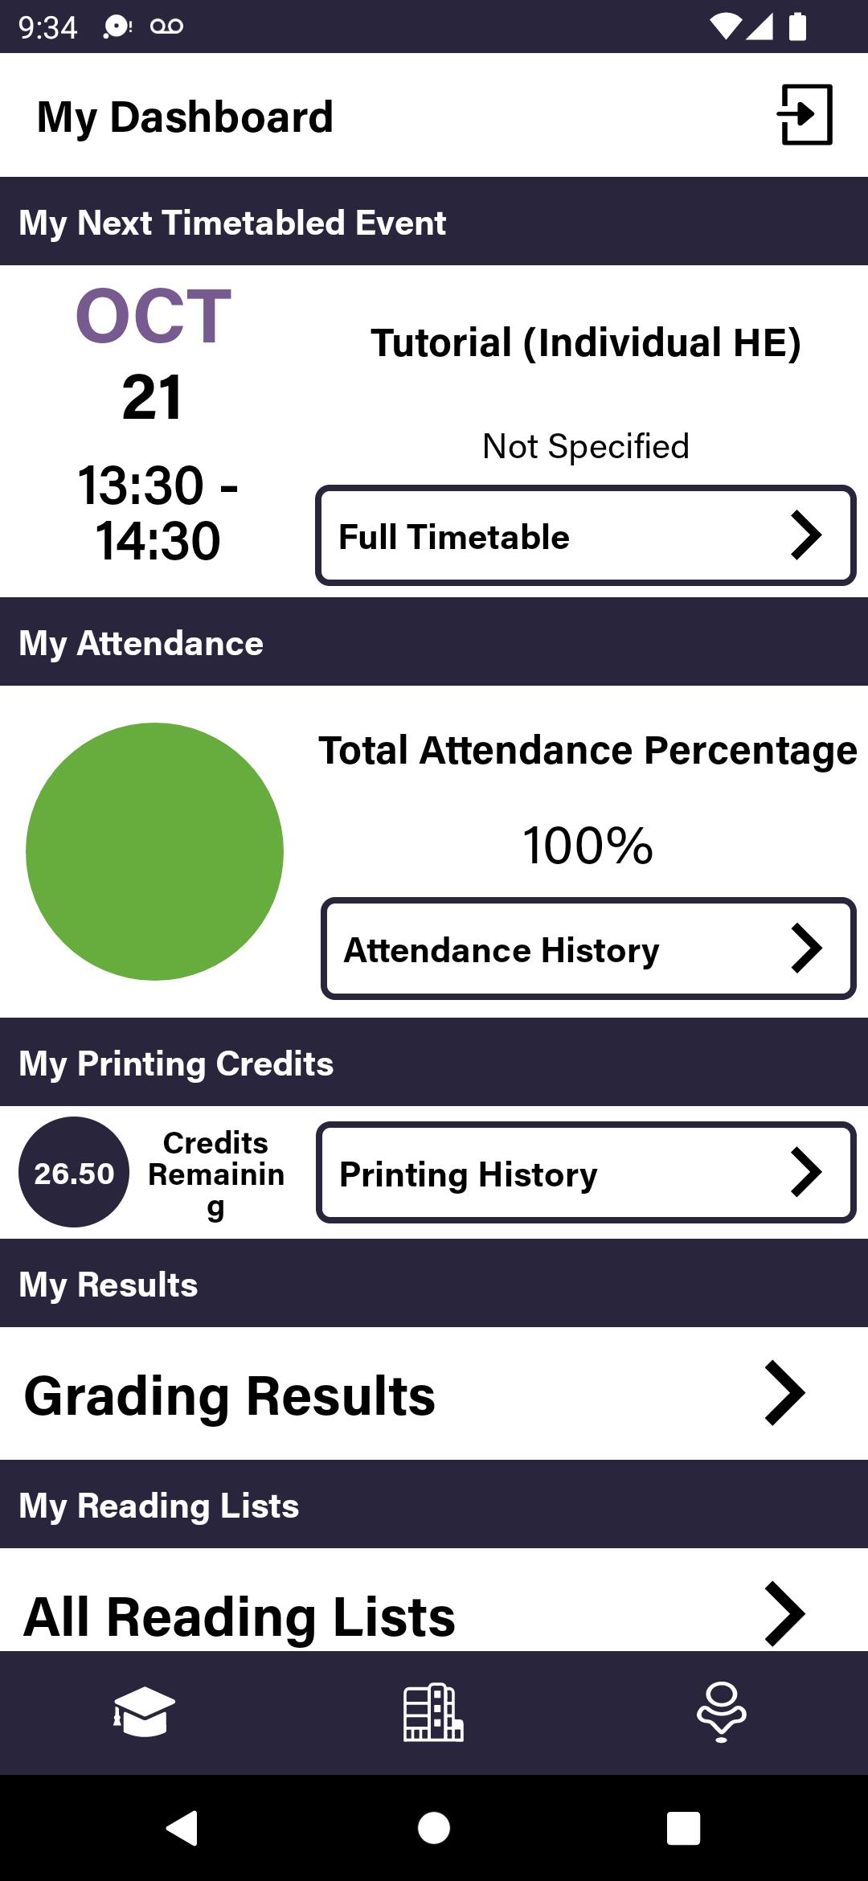Tap chevron on Full Timetable button
The height and width of the screenshot is (1881, 868).
point(806,535)
